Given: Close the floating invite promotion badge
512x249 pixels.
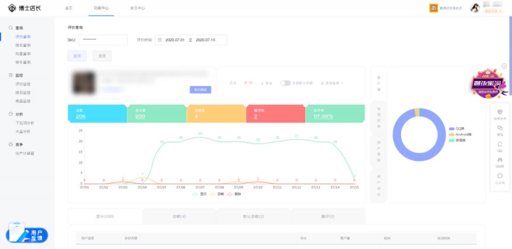Looking at the screenshot, I should click(x=504, y=66).
